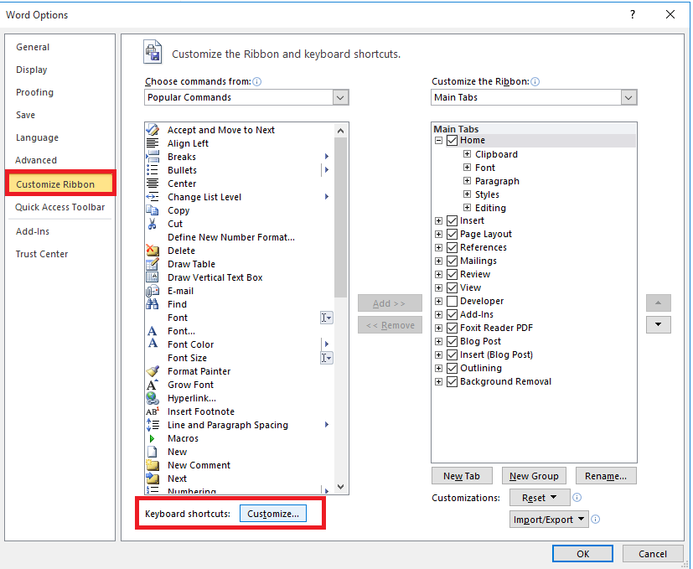Click the commands list scrollbar down arrow
Screen dimensions: 693x569
341,486
